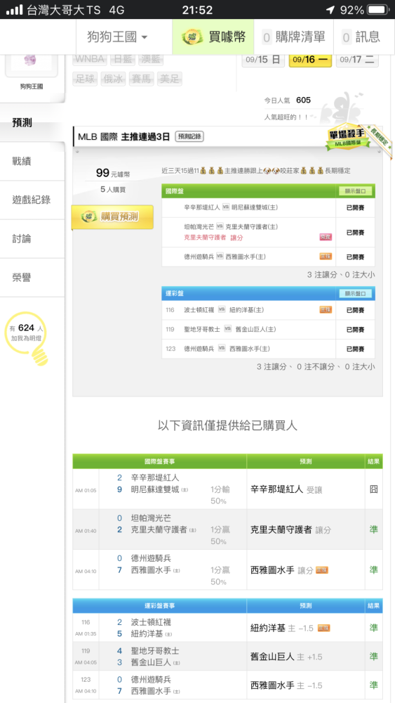Select the 日籃 league filter

pyautogui.click(x=123, y=59)
